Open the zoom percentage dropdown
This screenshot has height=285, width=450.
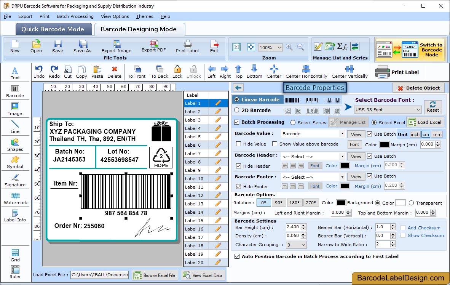pos(270,47)
